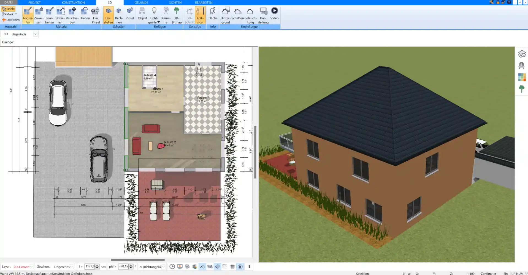
Task: Insert an Objekt from ribbon
Action: point(142,13)
